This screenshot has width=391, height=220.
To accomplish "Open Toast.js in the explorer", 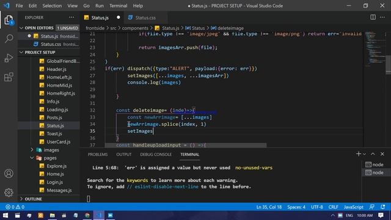I will [x=54, y=134].
